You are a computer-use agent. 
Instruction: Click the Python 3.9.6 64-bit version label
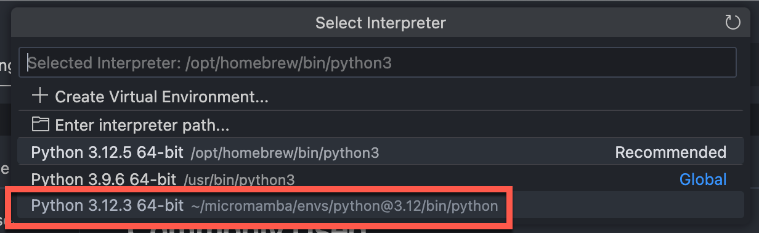pyautogui.click(x=103, y=179)
